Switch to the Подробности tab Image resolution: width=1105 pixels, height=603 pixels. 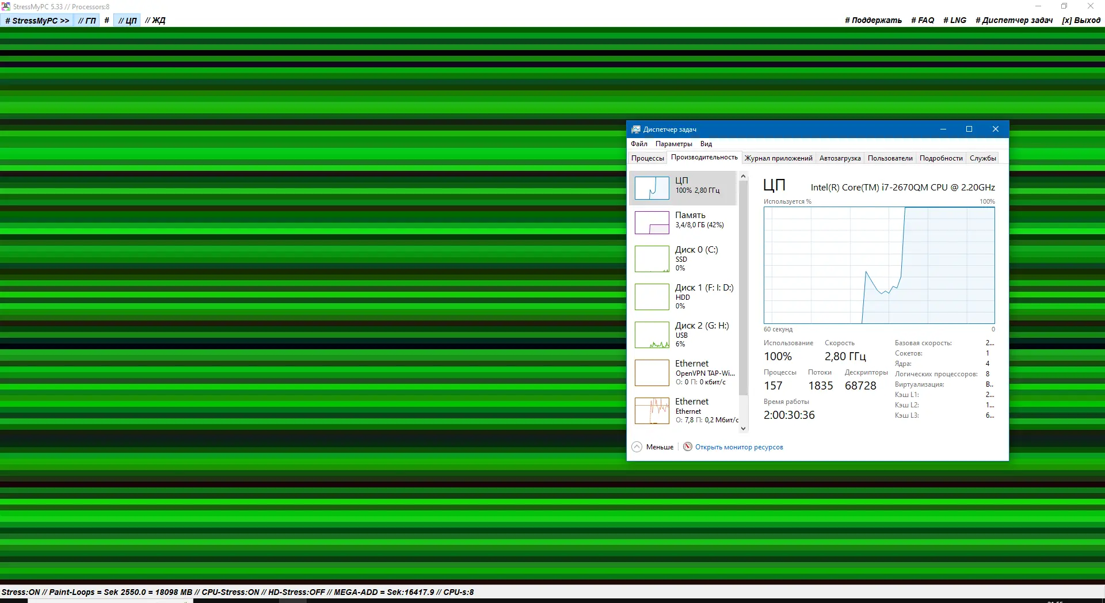tap(941, 158)
